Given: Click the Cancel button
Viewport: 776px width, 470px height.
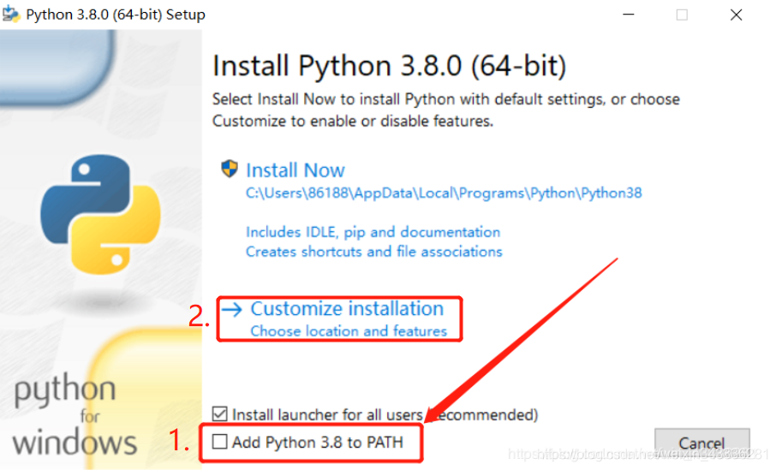Looking at the screenshot, I should point(701,443).
